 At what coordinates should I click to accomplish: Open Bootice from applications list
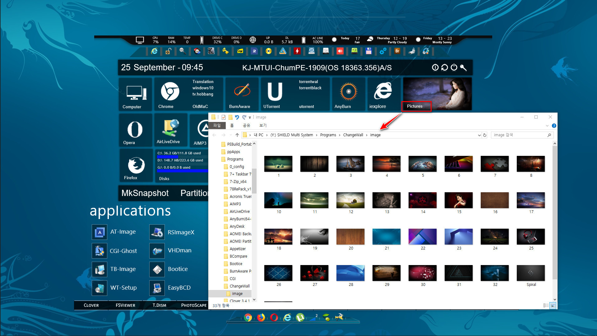tap(169, 269)
